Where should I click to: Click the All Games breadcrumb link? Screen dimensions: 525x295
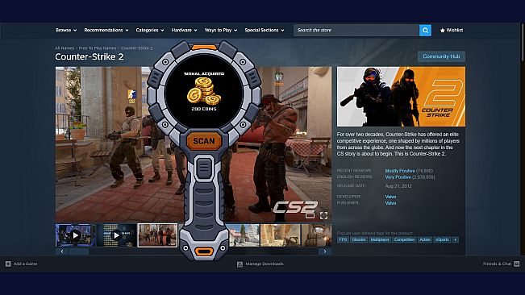[x=65, y=48]
